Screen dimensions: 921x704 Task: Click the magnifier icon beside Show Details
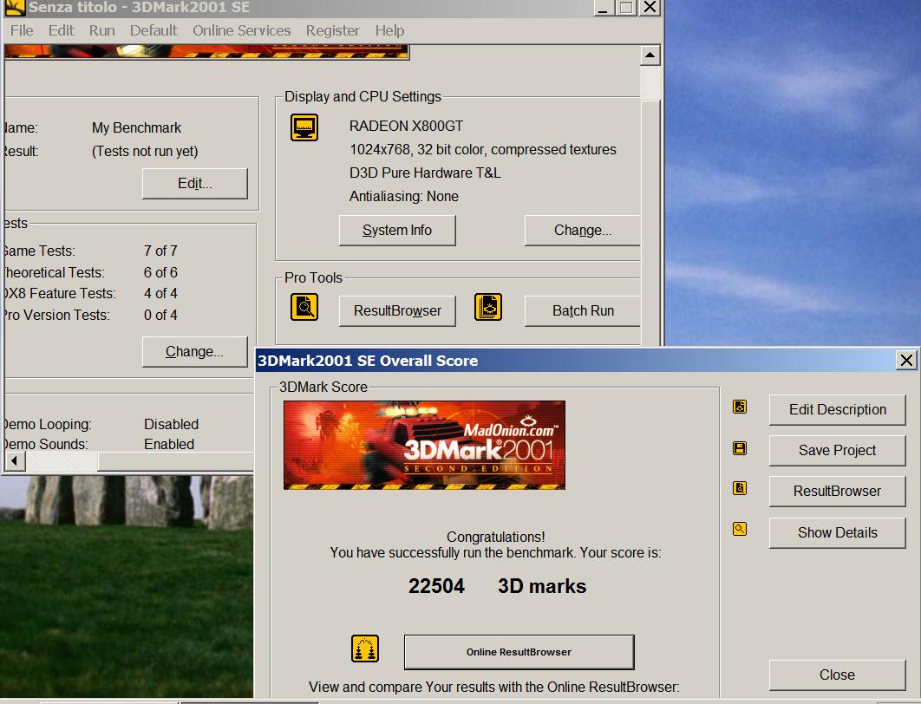click(x=740, y=529)
